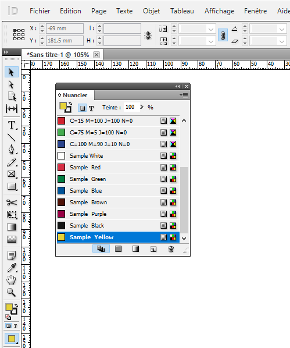
Task: Click default fill and stroke icon in toolbox
Action: (x=8, y=317)
